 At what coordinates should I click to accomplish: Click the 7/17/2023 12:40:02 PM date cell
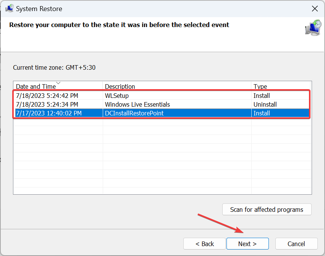pos(49,113)
